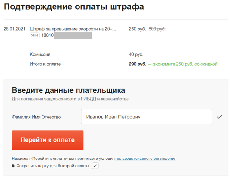The image size is (230, 178).
Task: Click the Введите данные плательщика heading
Action: coord(68,90)
